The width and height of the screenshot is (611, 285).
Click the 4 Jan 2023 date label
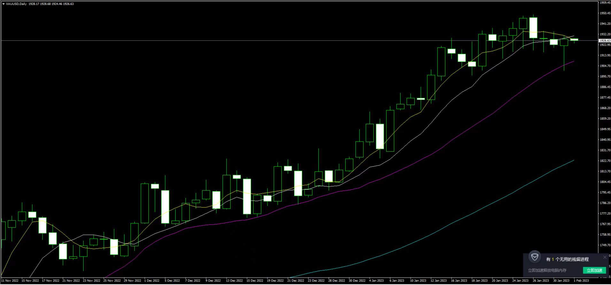click(376, 281)
